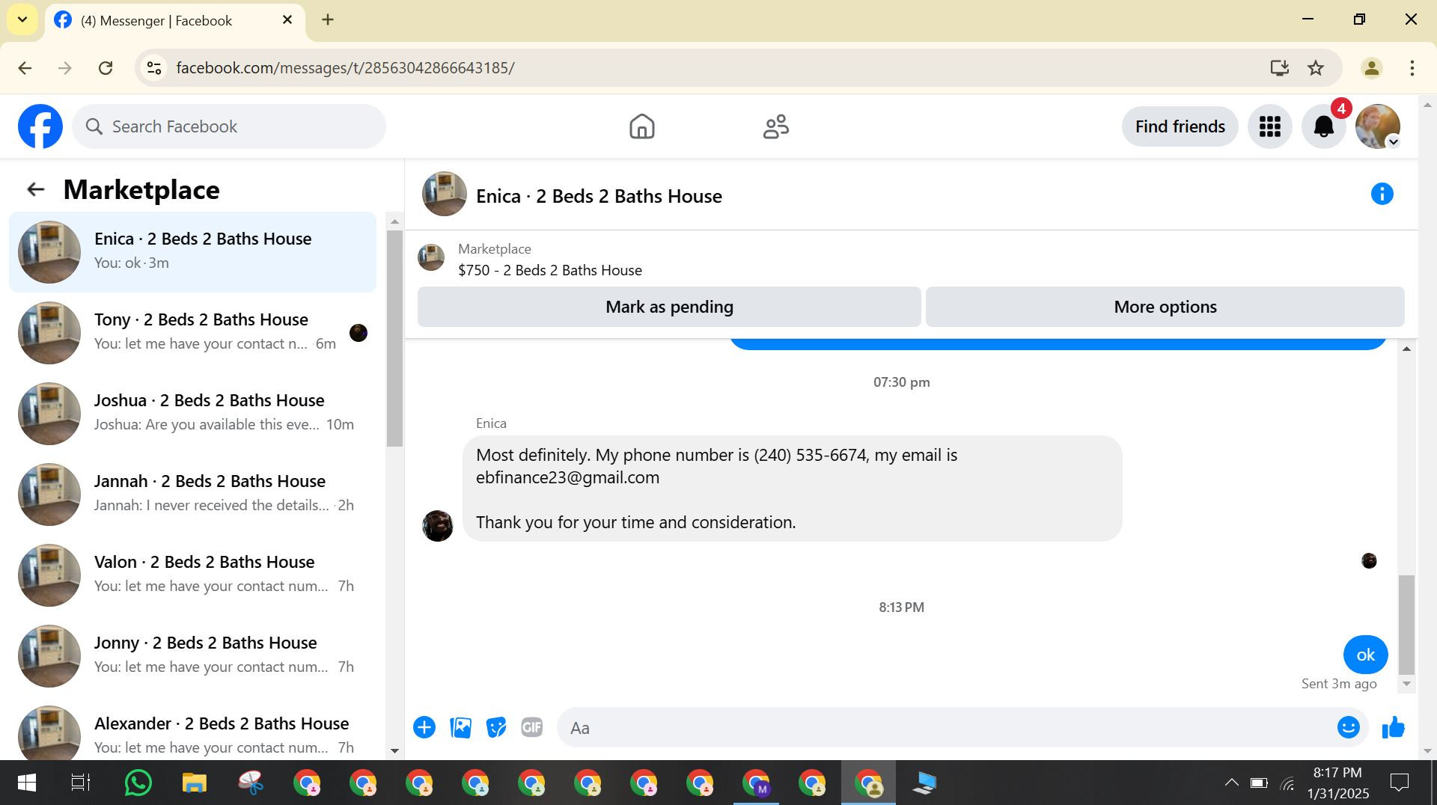Screen dimensions: 1437x805
Task: Open Enica 2 Beds 2 Baths House chat
Action: [192, 252]
